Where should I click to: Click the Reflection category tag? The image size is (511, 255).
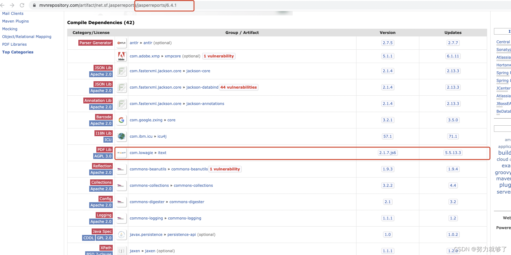pyautogui.click(x=102, y=166)
